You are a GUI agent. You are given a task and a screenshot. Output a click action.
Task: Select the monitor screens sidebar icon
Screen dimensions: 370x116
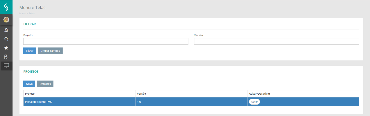pyautogui.click(x=6, y=66)
